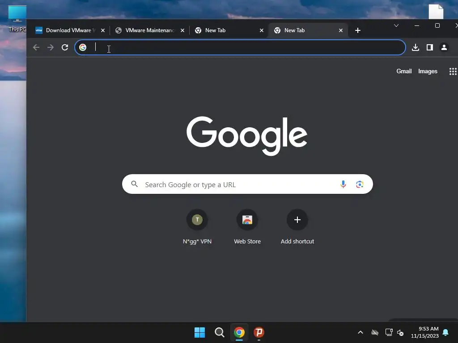Open the Google apps grid
Viewport: 458px width, 343px height.
click(453, 71)
